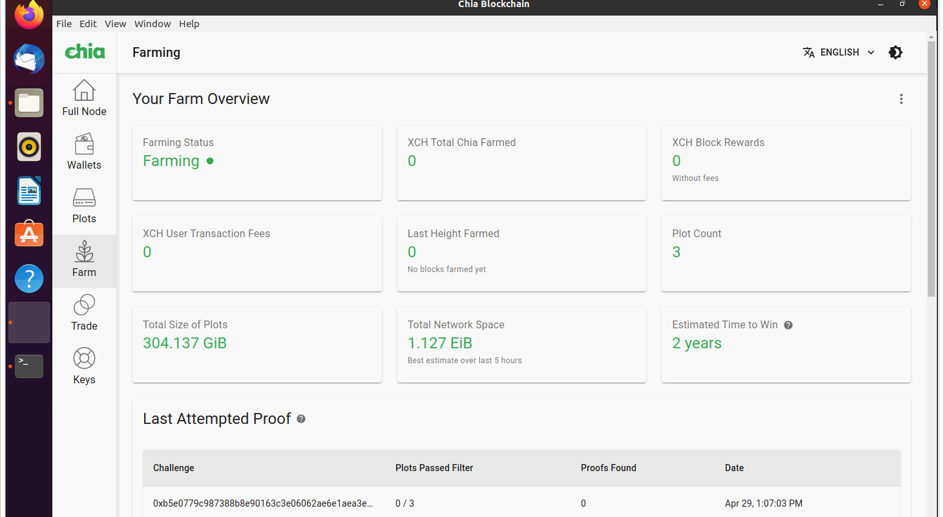Open Rhythmbox from the dock

[29, 147]
